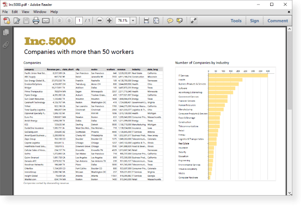Open the View menu
Image resolution: width=301 pixels, height=206 pixels.
point(25,12)
